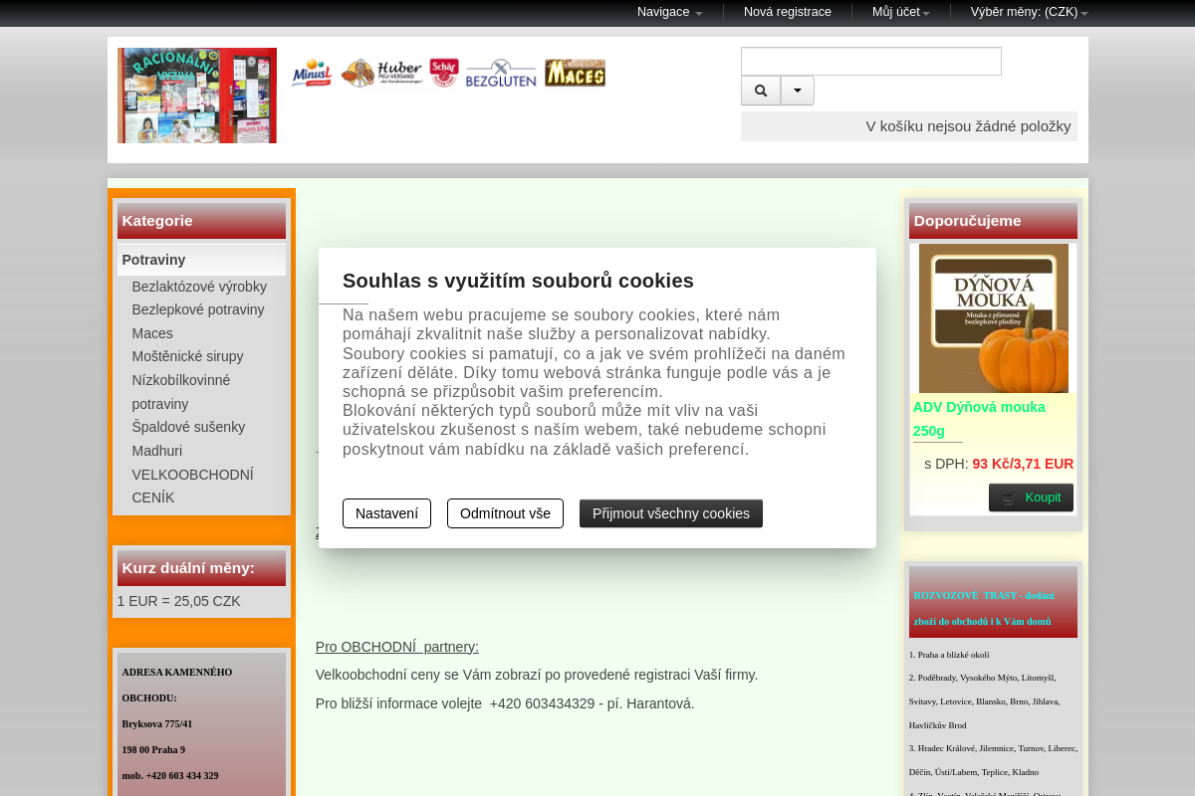This screenshot has height=796, width=1195.
Task: Click the cookie consent dialog title
Action: point(518,281)
